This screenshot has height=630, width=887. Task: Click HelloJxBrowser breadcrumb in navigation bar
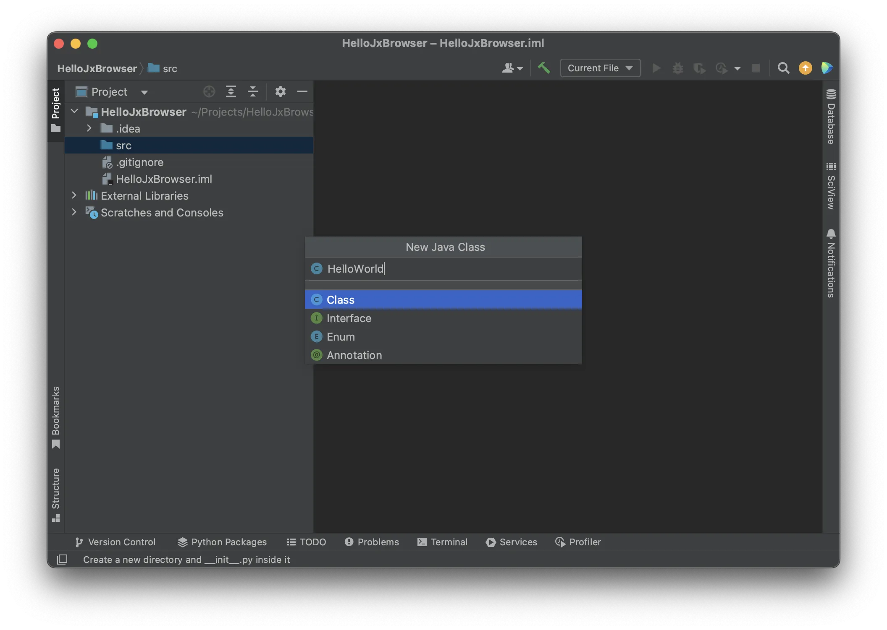(x=97, y=68)
